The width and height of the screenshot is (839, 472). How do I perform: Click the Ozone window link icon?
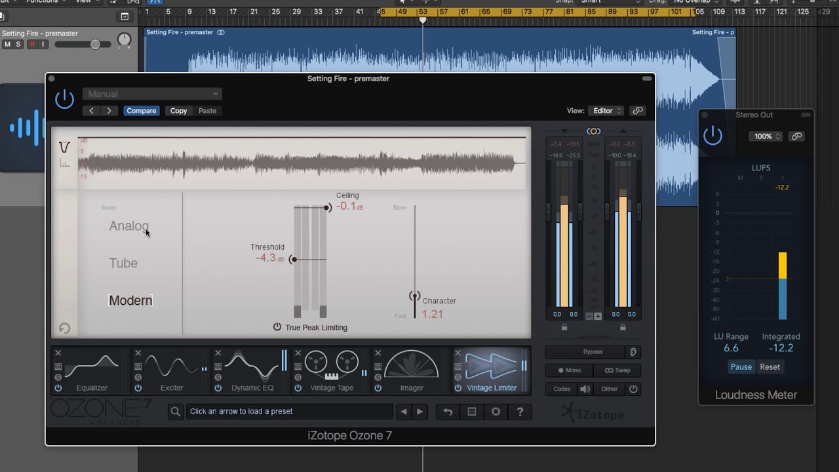tap(637, 111)
